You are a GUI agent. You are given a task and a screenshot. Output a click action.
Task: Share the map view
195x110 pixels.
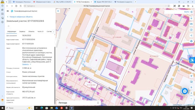point(191,35)
